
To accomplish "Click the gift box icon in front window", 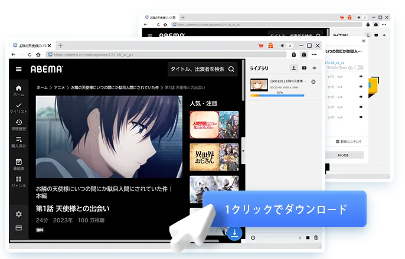I will tap(270, 45).
